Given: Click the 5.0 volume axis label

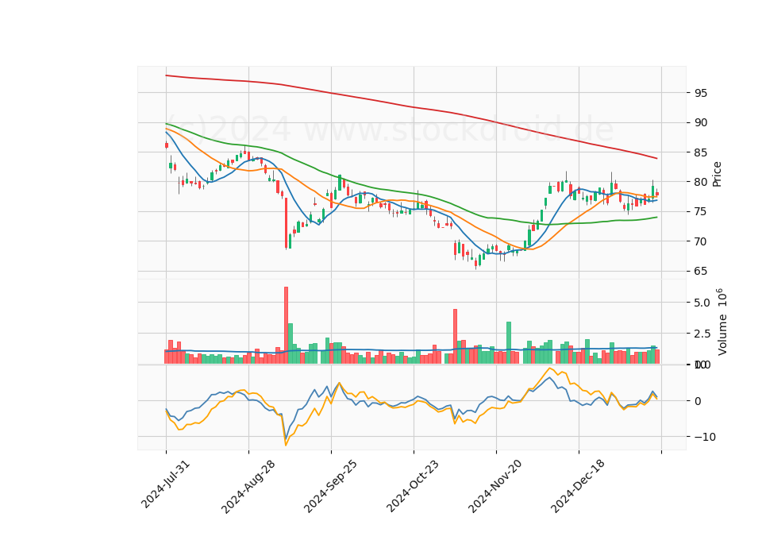Looking at the screenshot, I should coord(702,303).
